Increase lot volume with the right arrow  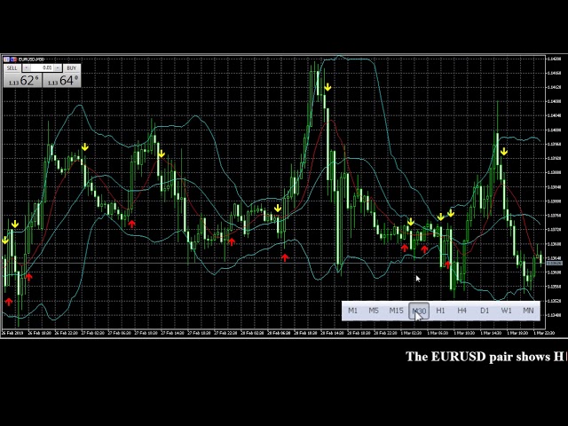pyautogui.click(x=58, y=68)
